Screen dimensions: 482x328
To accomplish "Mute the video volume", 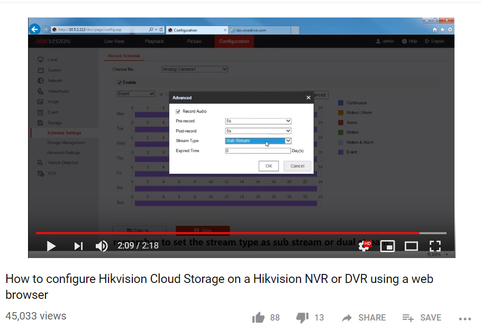I will pos(102,246).
